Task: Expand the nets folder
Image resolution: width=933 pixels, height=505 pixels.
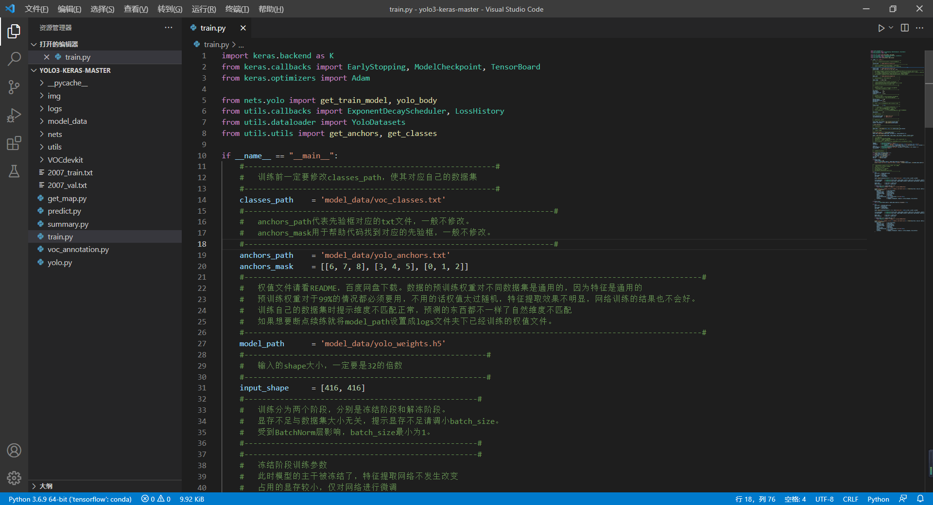Action: [105, 134]
